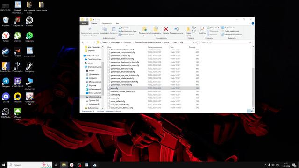Click the FACEIT desktop shortcut
The height and width of the screenshot is (168, 299).
coord(18,52)
